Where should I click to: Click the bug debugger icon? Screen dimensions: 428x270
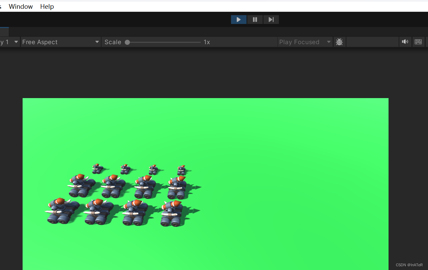point(339,41)
